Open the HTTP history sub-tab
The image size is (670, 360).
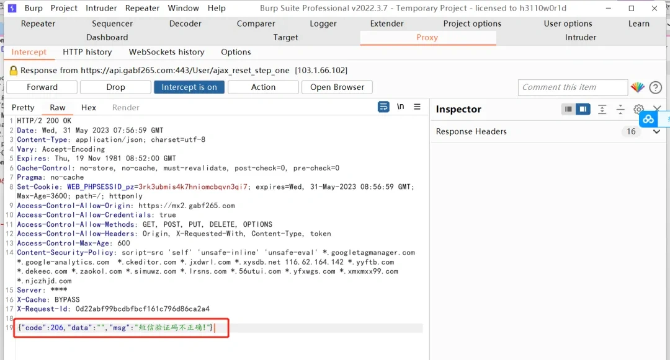point(87,52)
